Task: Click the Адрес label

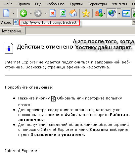Action: click(x=6, y=22)
